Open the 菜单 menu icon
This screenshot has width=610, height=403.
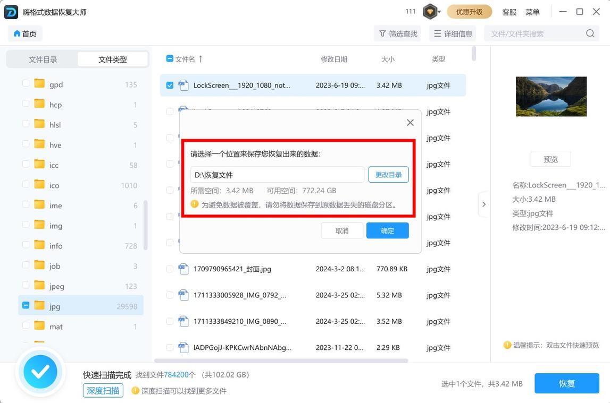pos(532,11)
